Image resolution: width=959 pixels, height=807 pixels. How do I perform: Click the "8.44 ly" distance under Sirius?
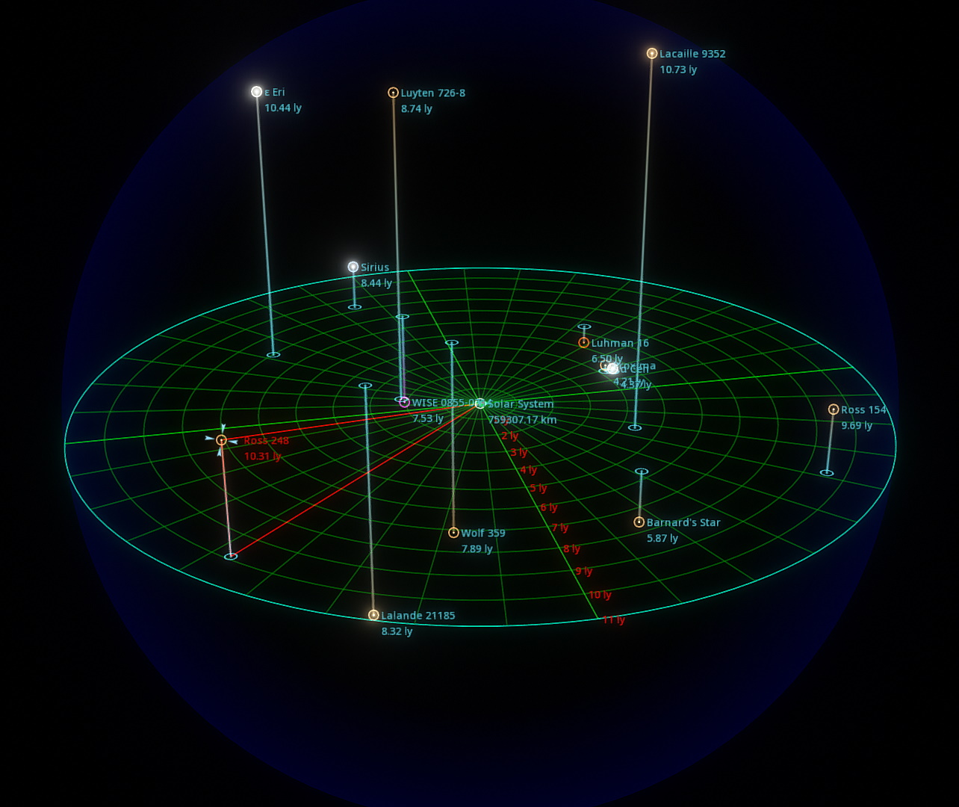click(x=376, y=283)
